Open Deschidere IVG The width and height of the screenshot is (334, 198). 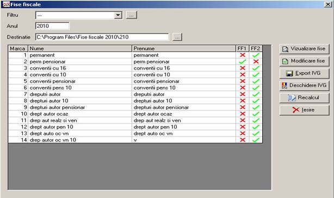304,85
